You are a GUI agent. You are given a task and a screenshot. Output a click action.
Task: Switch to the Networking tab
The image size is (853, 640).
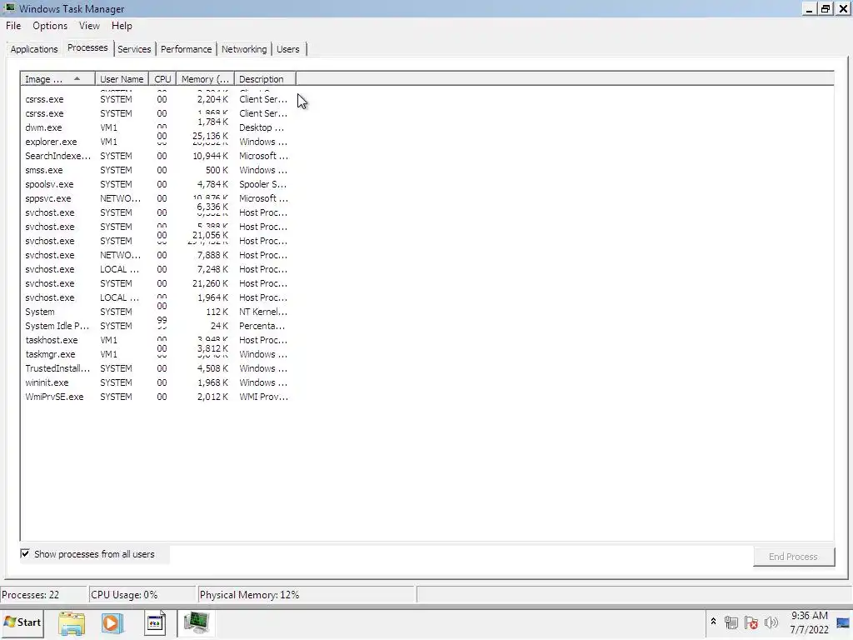click(x=244, y=49)
